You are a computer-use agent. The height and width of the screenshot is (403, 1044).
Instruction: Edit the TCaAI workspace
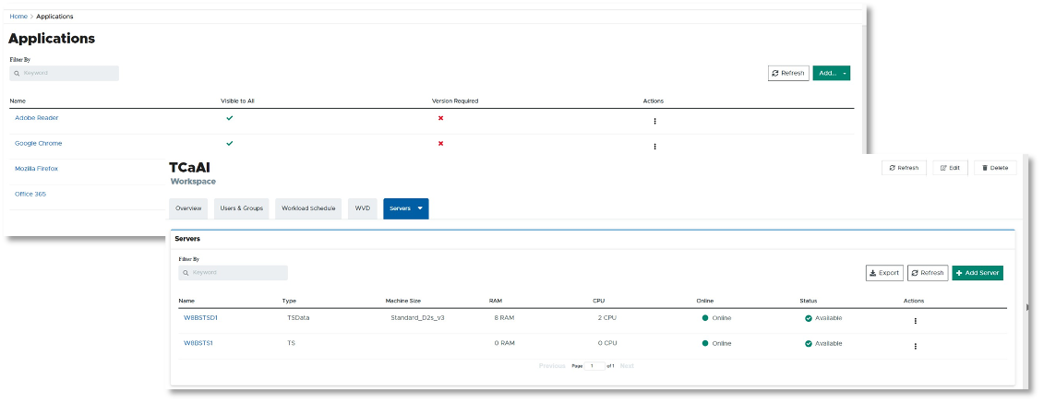(x=950, y=168)
